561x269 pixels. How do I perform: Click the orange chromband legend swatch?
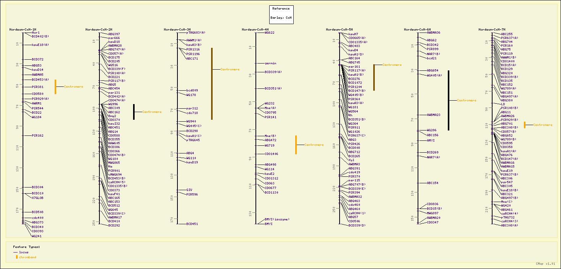[16, 257]
